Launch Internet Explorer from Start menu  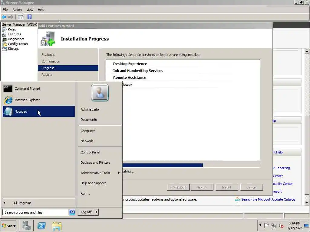tap(39, 100)
